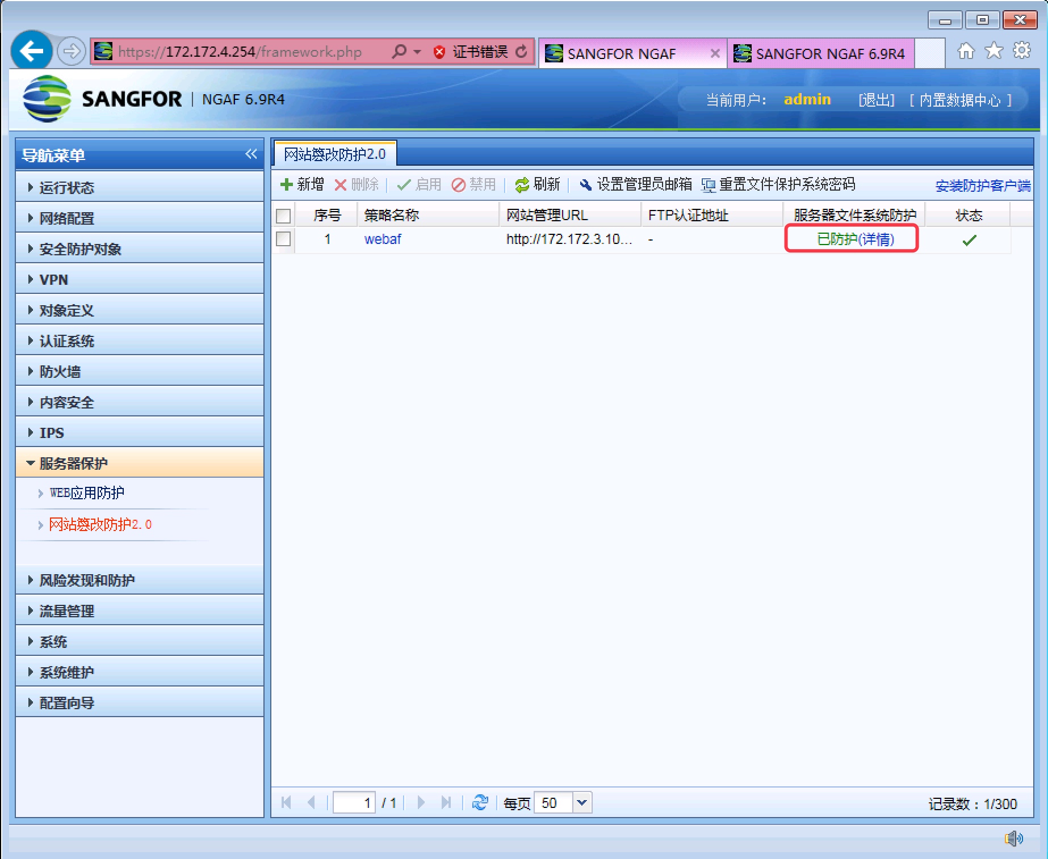The image size is (1048, 859).
Task: Expand the 安全防护对象 menu section
Action: coord(140,249)
